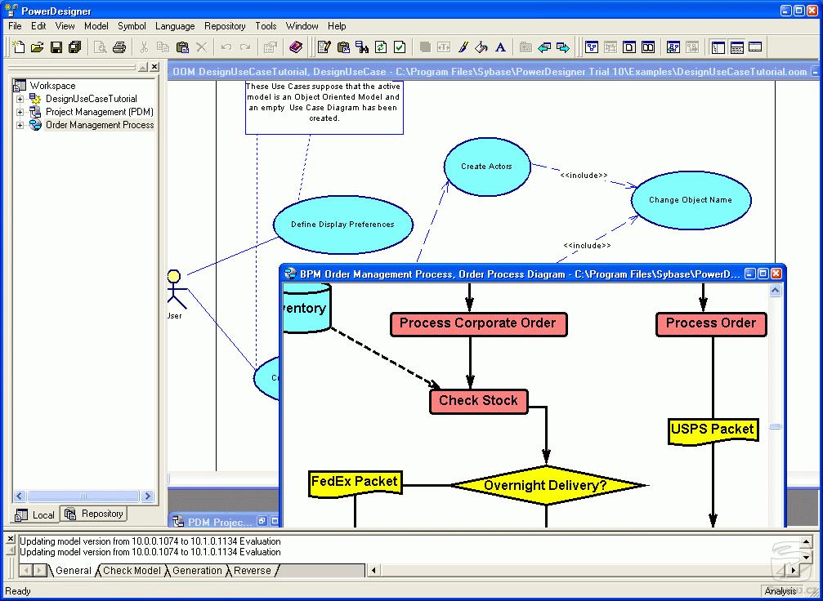Click the output pane's scroll-down arrow
823x601 pixels.
[807, 556]
